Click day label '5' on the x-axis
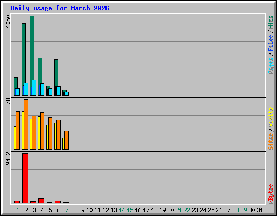The height and width of the screenshot is (216, 277). [50, 210]
